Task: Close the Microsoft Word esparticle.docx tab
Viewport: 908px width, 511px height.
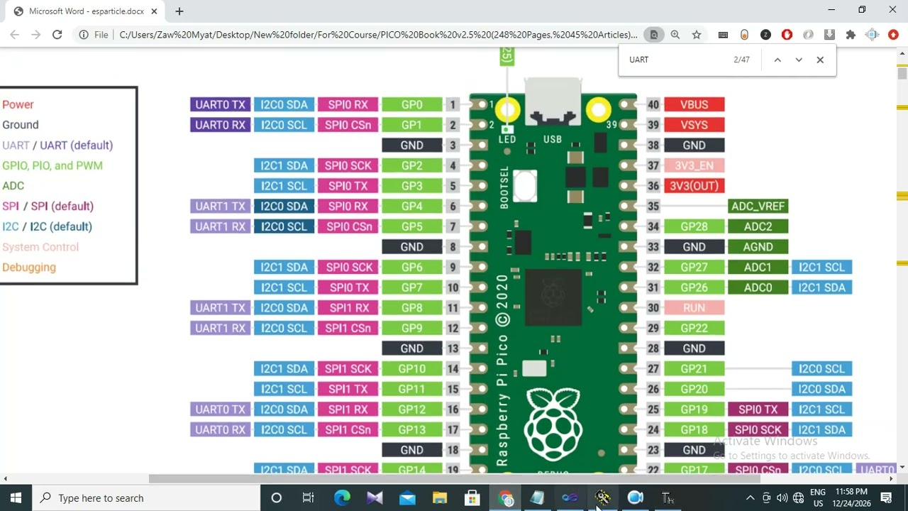Action: click(x=154, y=11)
